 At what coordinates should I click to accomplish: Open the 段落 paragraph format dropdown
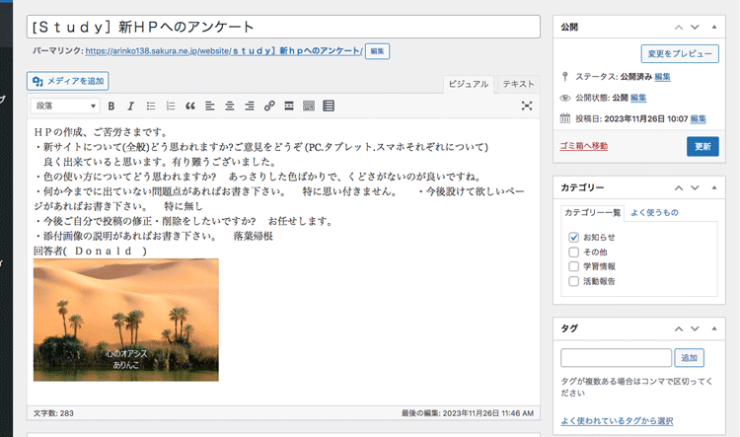point(66,106)
